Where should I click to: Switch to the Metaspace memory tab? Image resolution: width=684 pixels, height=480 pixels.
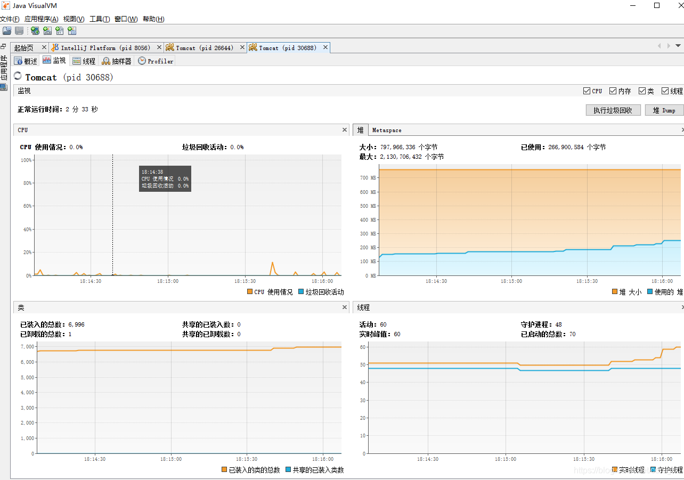tap(387, 130)
